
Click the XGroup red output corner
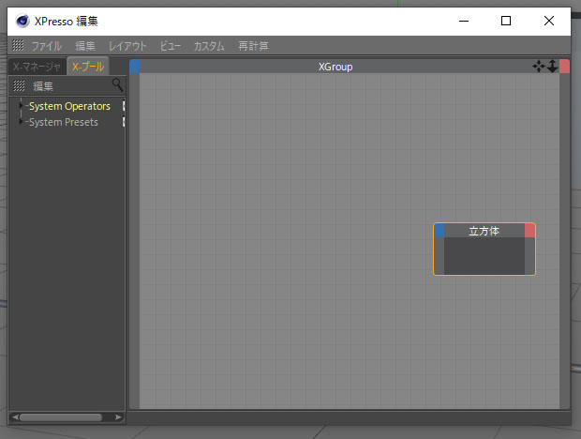[565, 67]
